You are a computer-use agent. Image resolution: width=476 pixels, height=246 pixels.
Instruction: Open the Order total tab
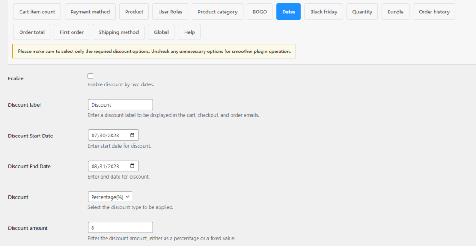pos(32,32)
